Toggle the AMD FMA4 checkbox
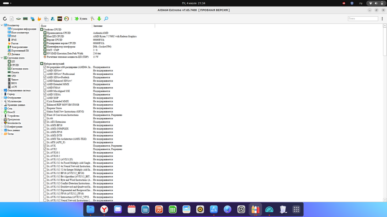387x217 pixels. [45, 88]
